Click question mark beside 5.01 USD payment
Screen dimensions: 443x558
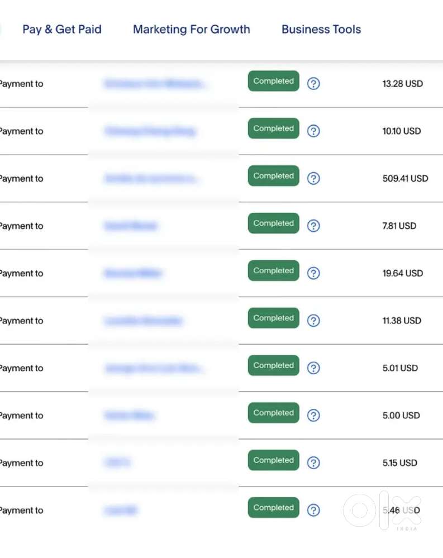314,368
